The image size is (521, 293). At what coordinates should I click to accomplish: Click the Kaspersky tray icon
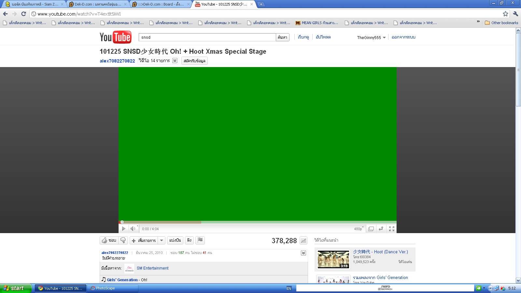point(503,288)
